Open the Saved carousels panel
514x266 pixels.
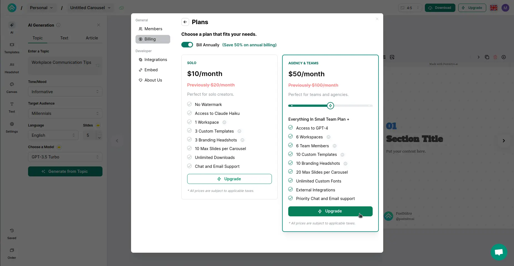click(12, 234)
